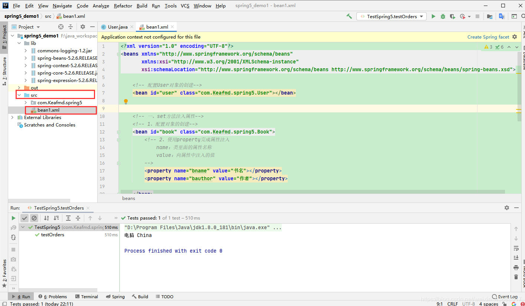Open Project panel settings gear

(83, 27)
